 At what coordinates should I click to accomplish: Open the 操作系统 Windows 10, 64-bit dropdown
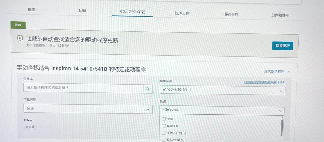tap(222, 91)
